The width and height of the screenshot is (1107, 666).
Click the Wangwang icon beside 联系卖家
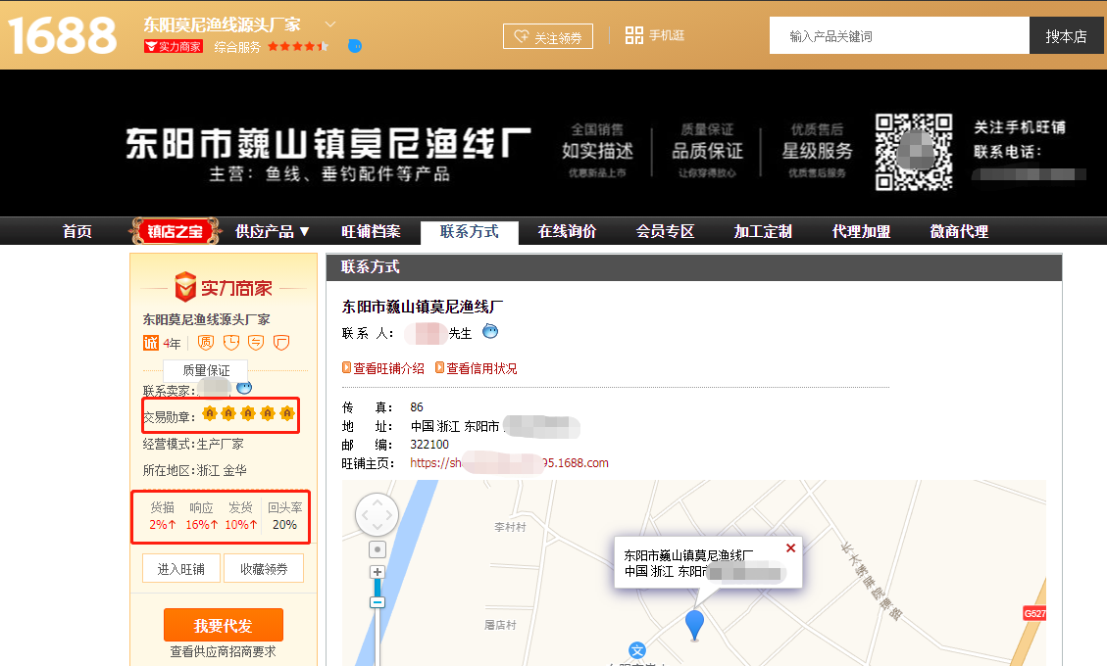point(244,387)
